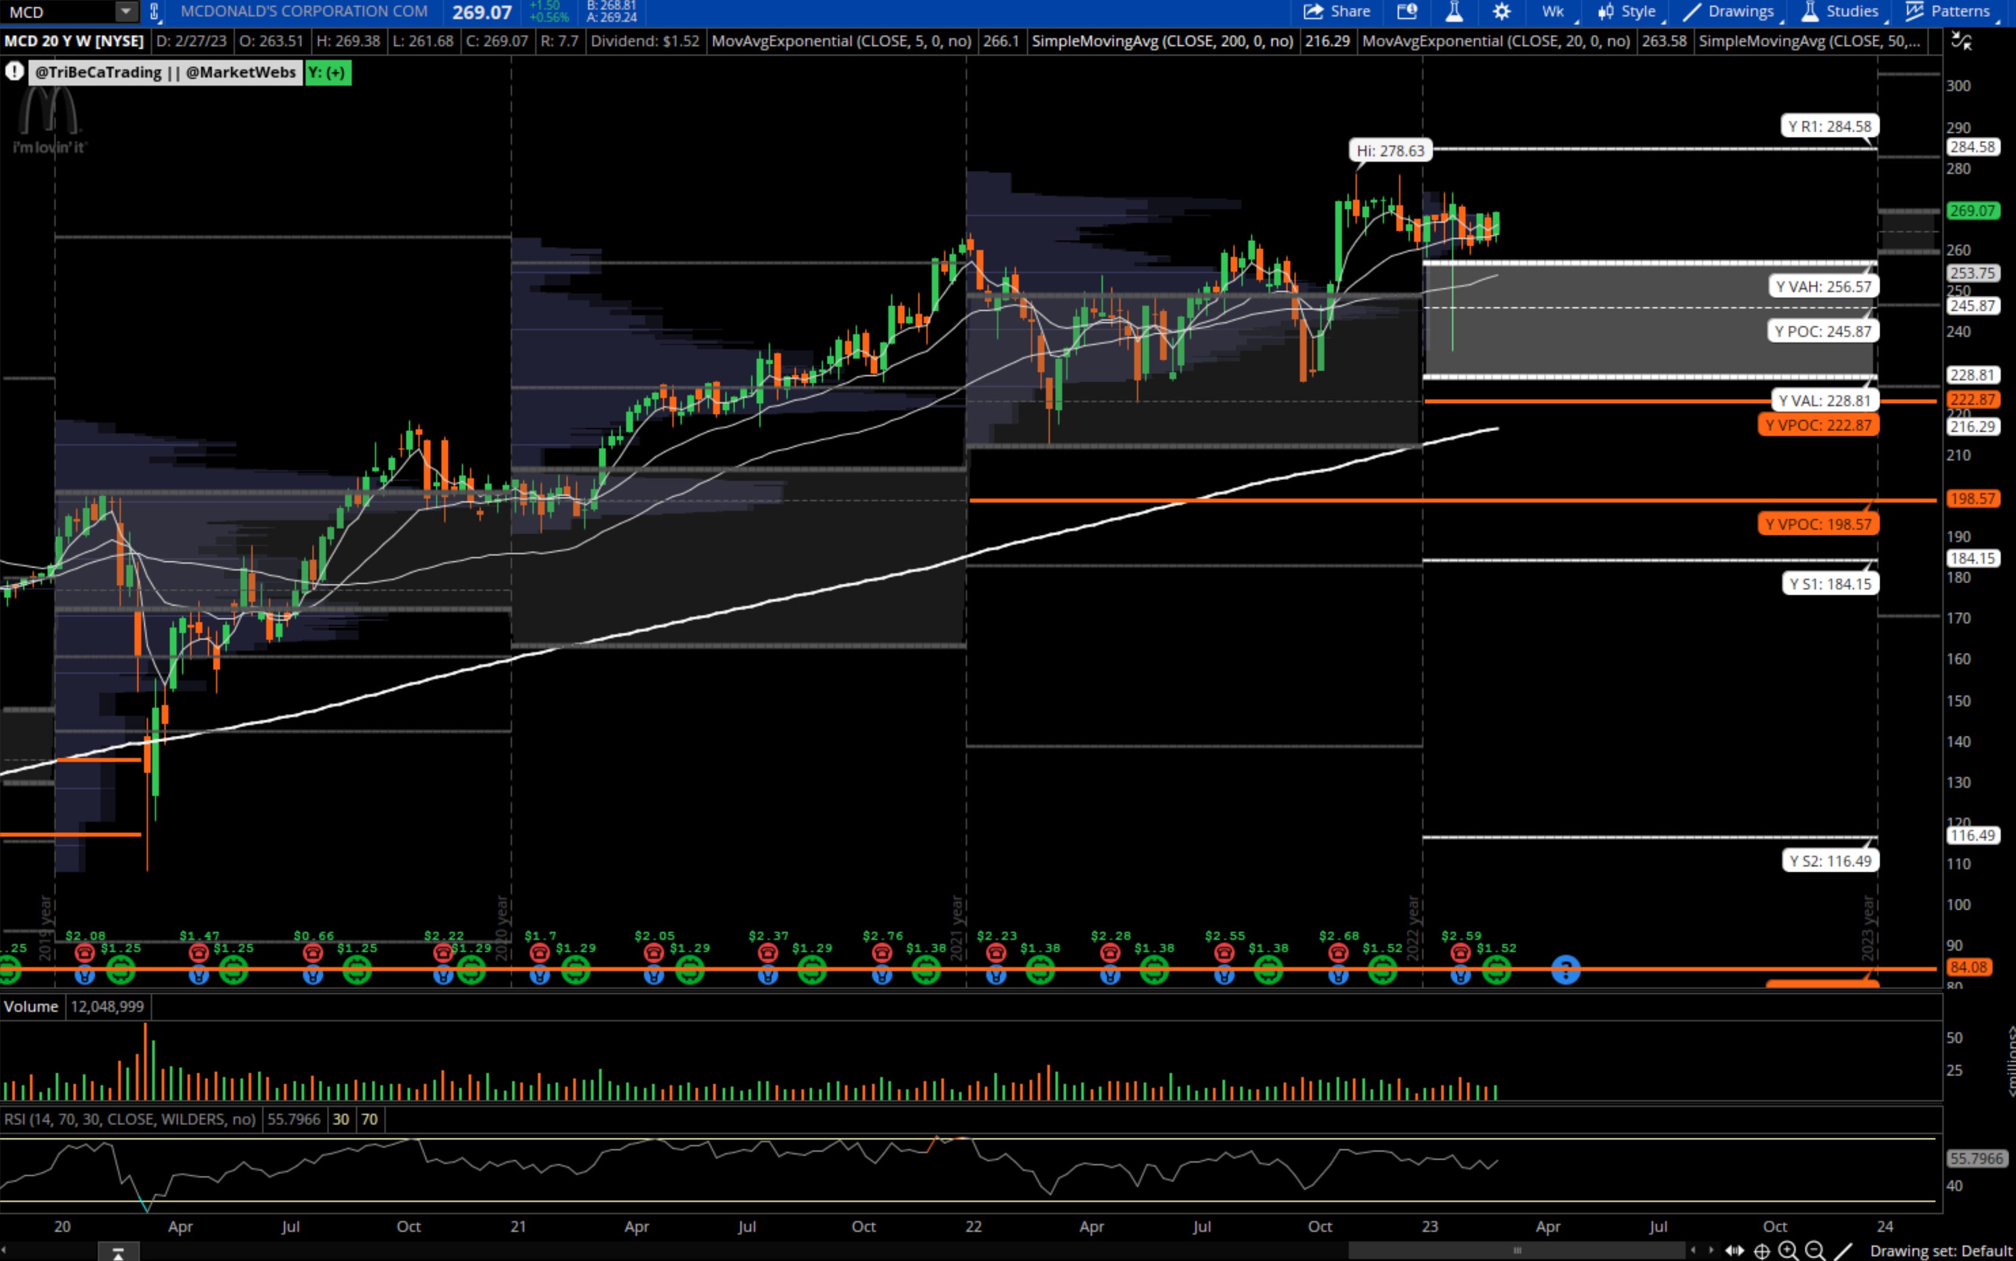
Task: Click the Y POC: 245.87 label
Action: point(1823,331)
